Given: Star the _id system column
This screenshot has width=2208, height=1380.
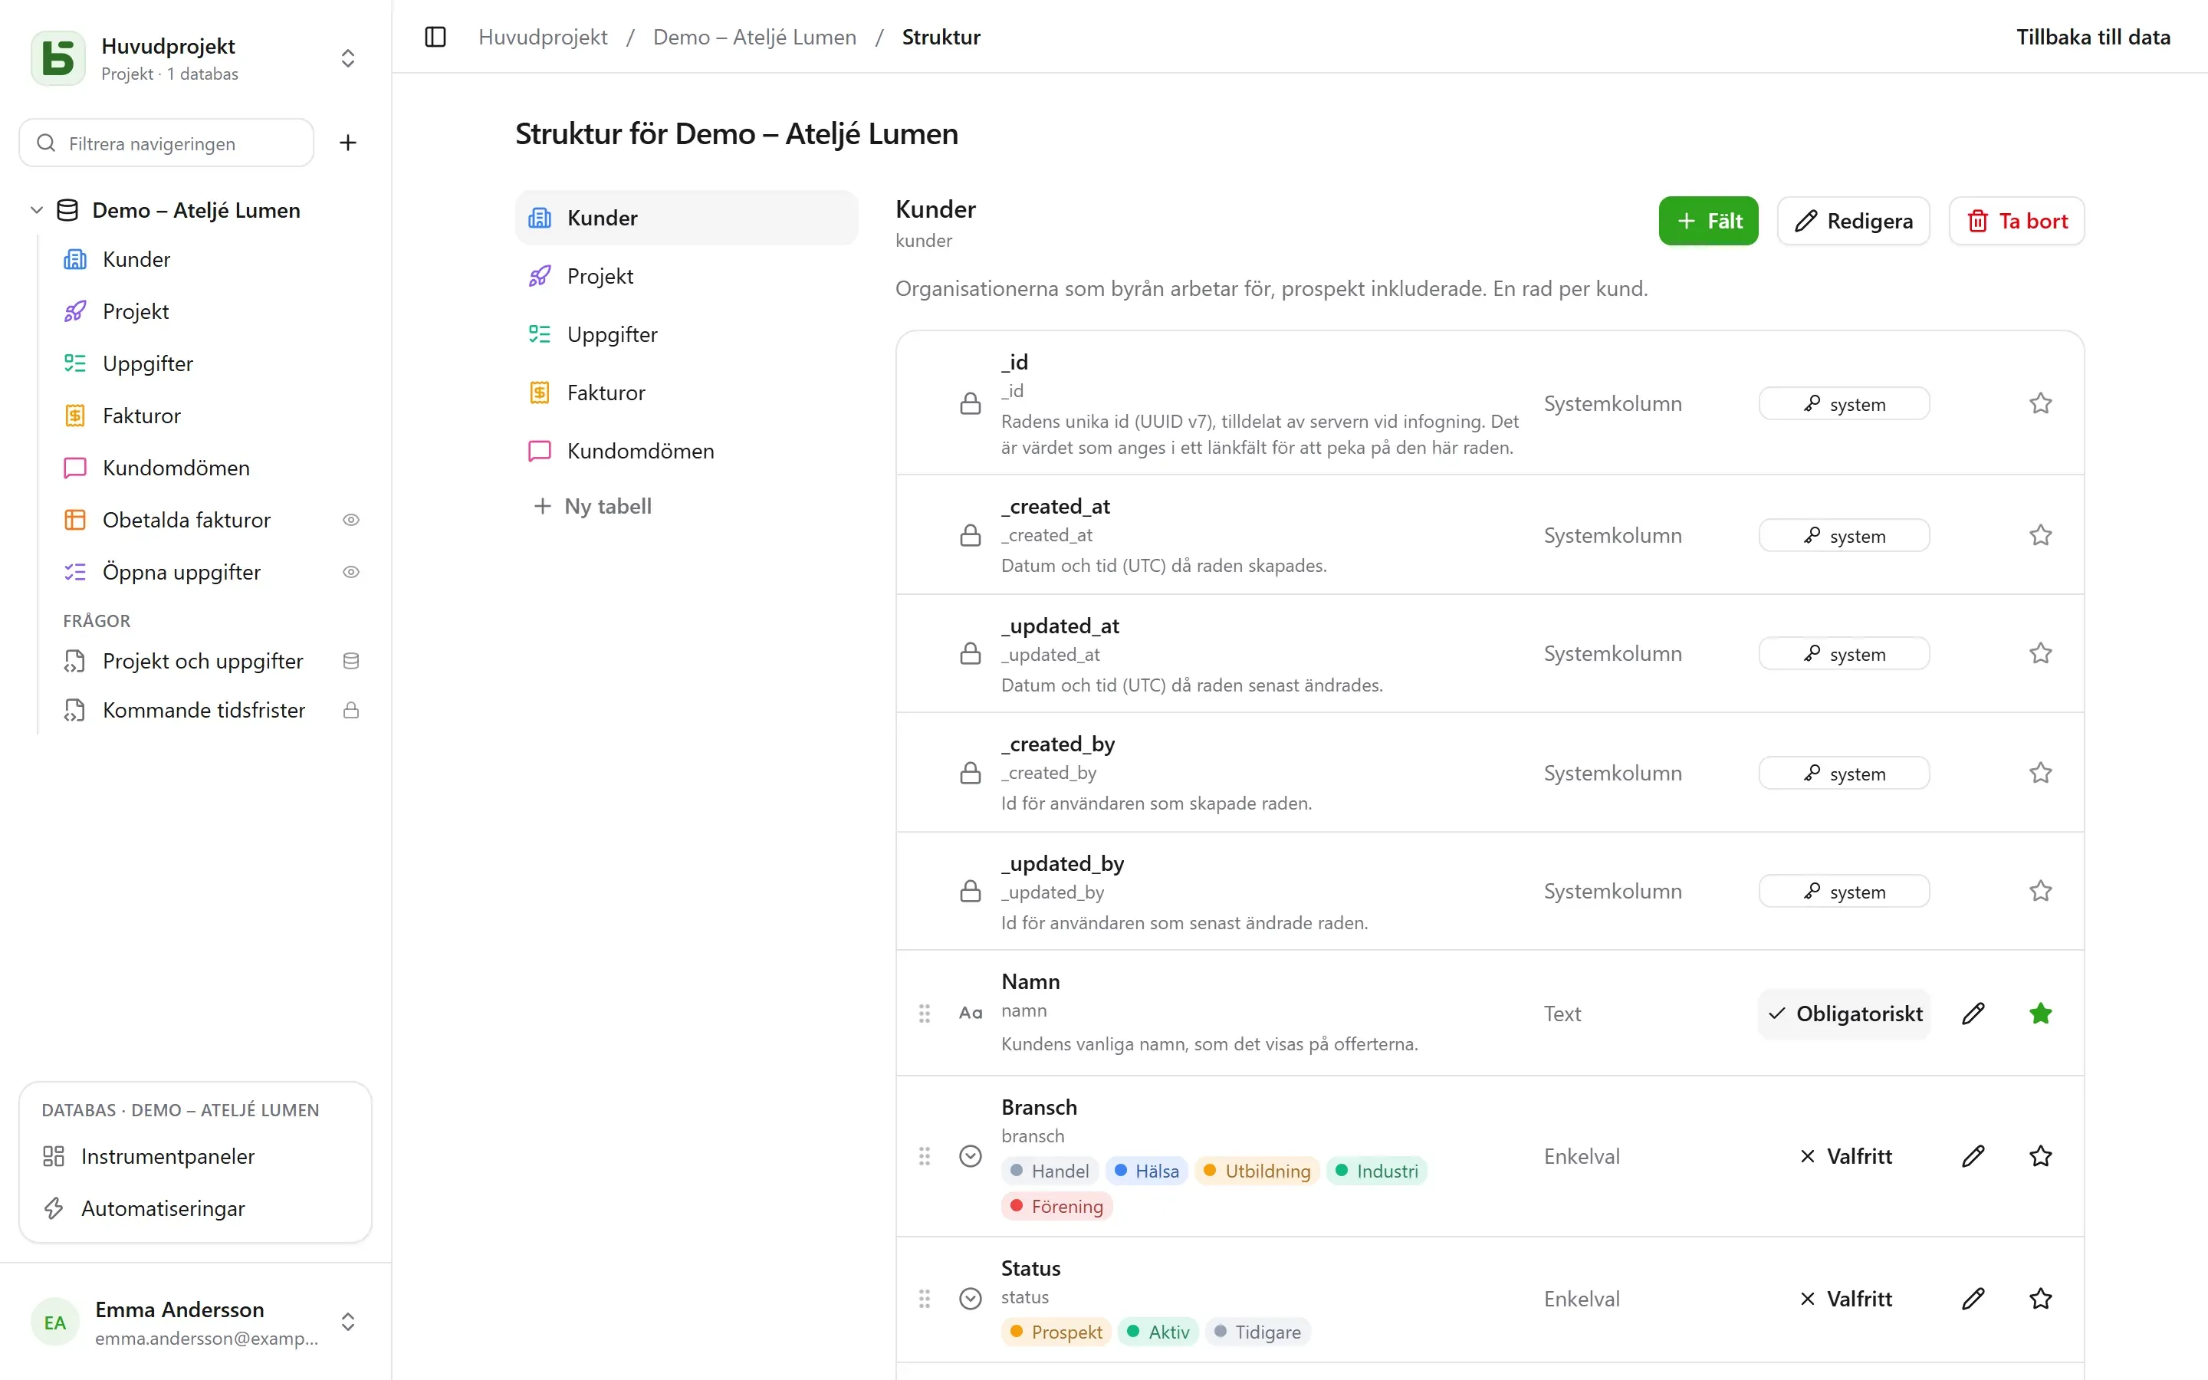Looking at the screenshot, I should pyautogui.click(x=2040, y=403).
